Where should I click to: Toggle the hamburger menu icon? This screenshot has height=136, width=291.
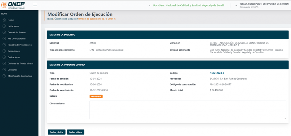tap(35, 5)
